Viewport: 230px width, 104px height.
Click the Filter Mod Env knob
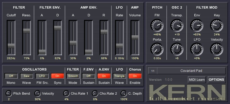coord(197,25)
